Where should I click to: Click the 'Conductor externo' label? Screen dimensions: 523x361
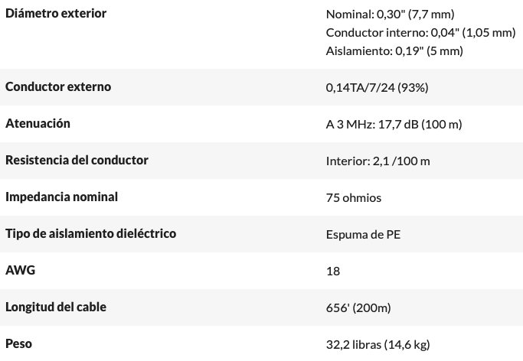click(x=58, y=86)
